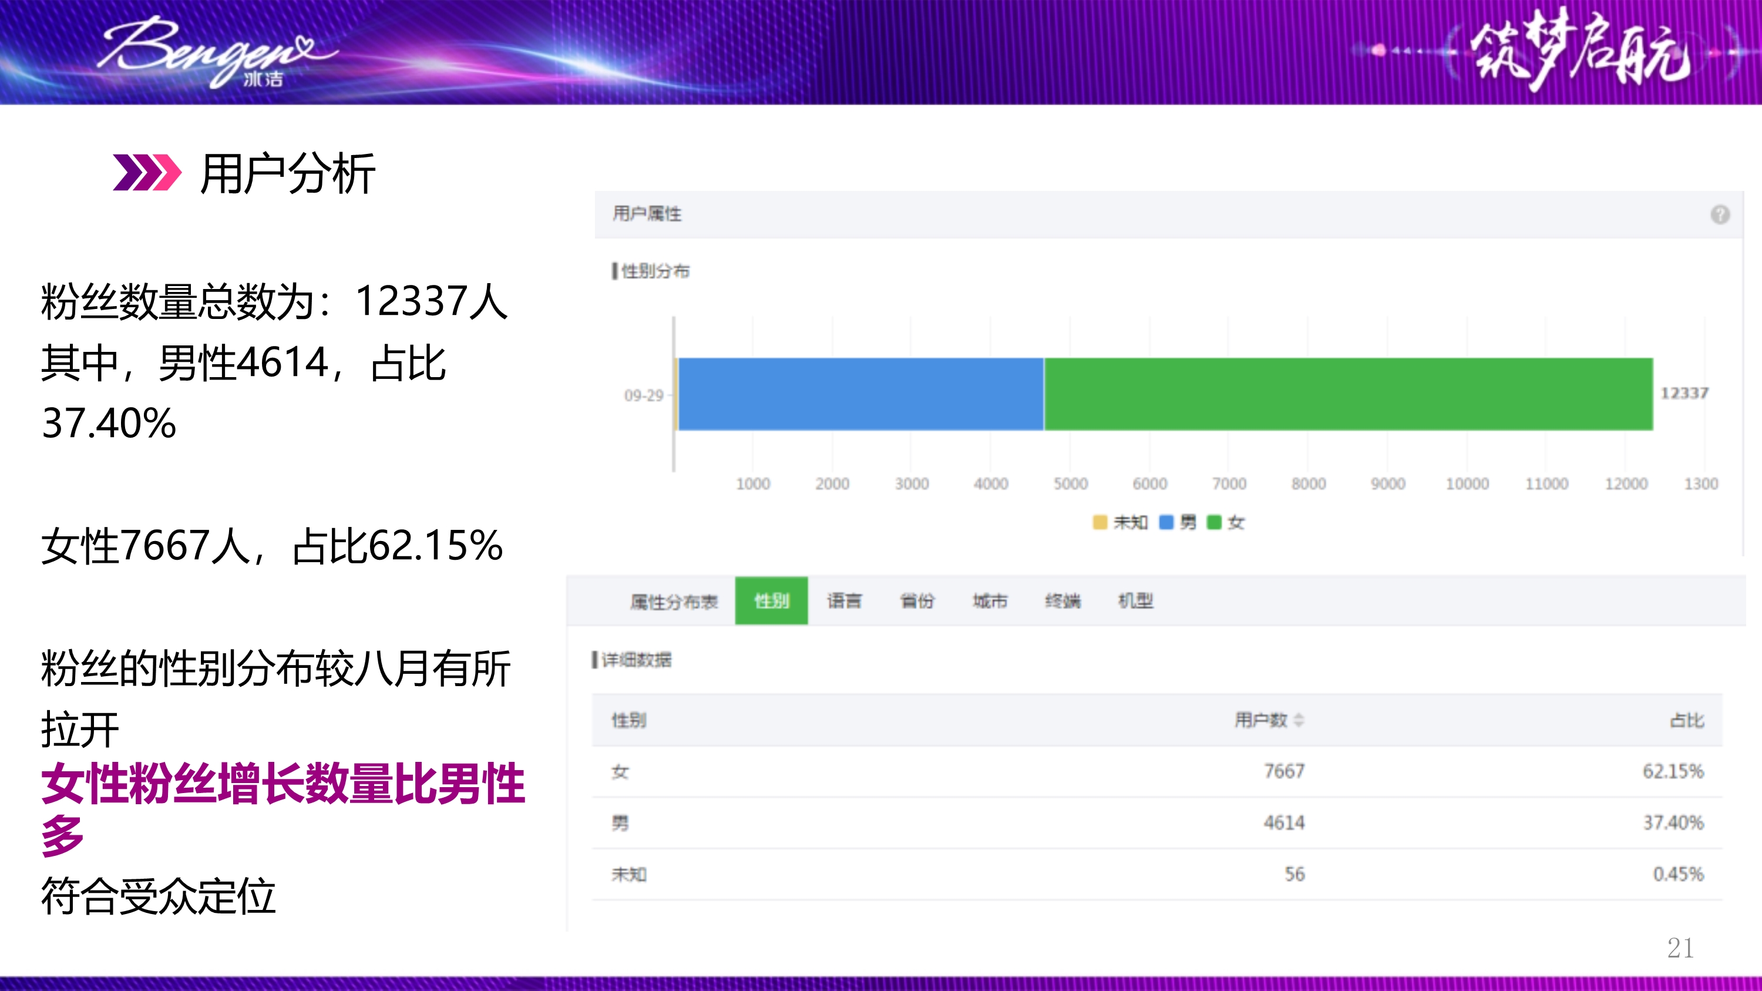
Task: Click the 性别 column header
Action: tap(628, 720)
